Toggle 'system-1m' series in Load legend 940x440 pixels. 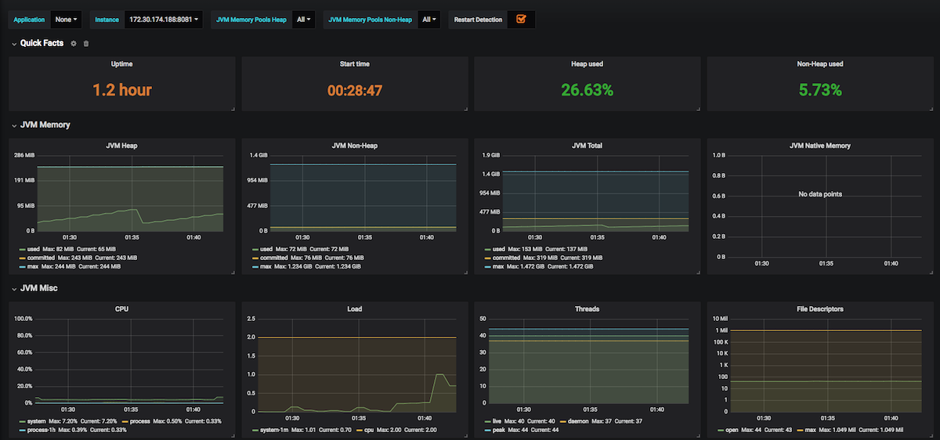273,430
